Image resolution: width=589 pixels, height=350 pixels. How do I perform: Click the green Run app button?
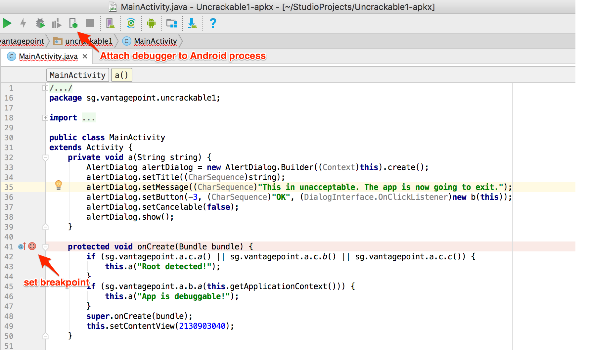pyautogui.click(x=7, y=23)
